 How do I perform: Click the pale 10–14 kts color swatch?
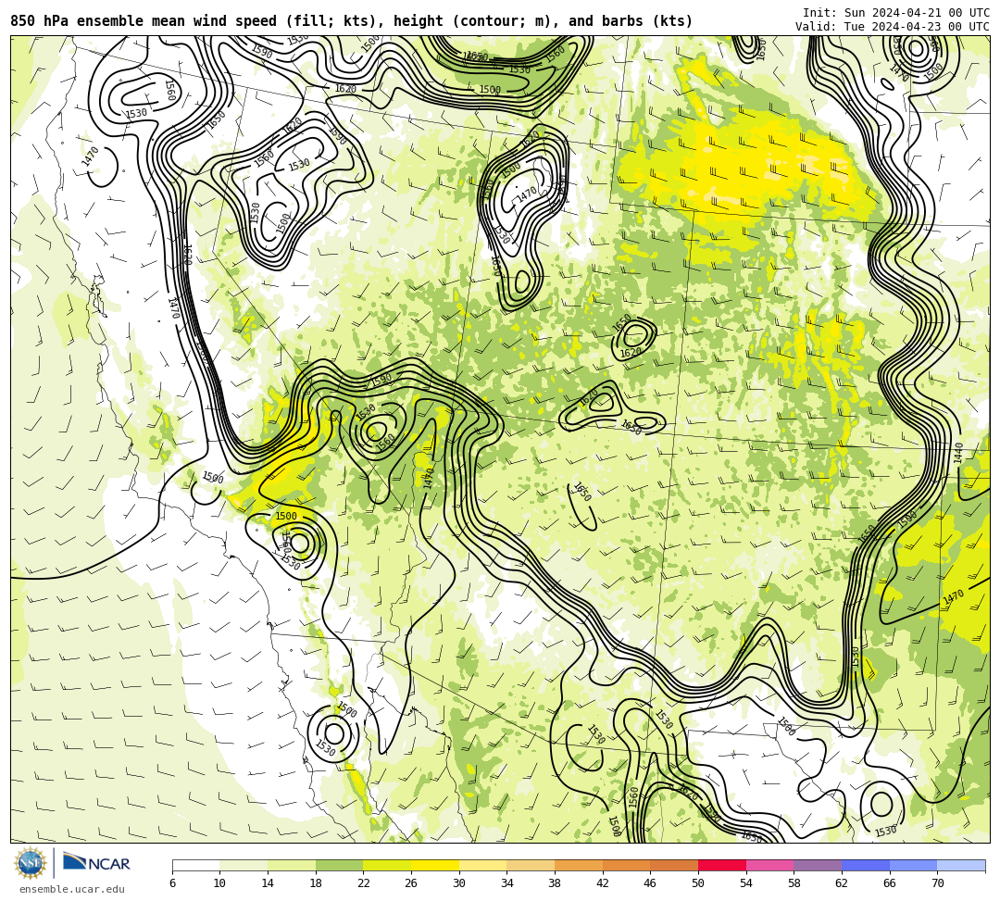(244, 865)
